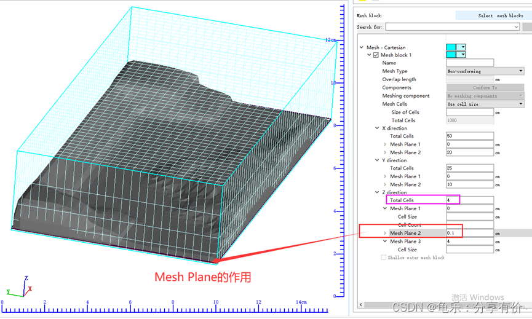Click the Z direction Total Cells field
The image size is (532, 319).
(470, 200)
